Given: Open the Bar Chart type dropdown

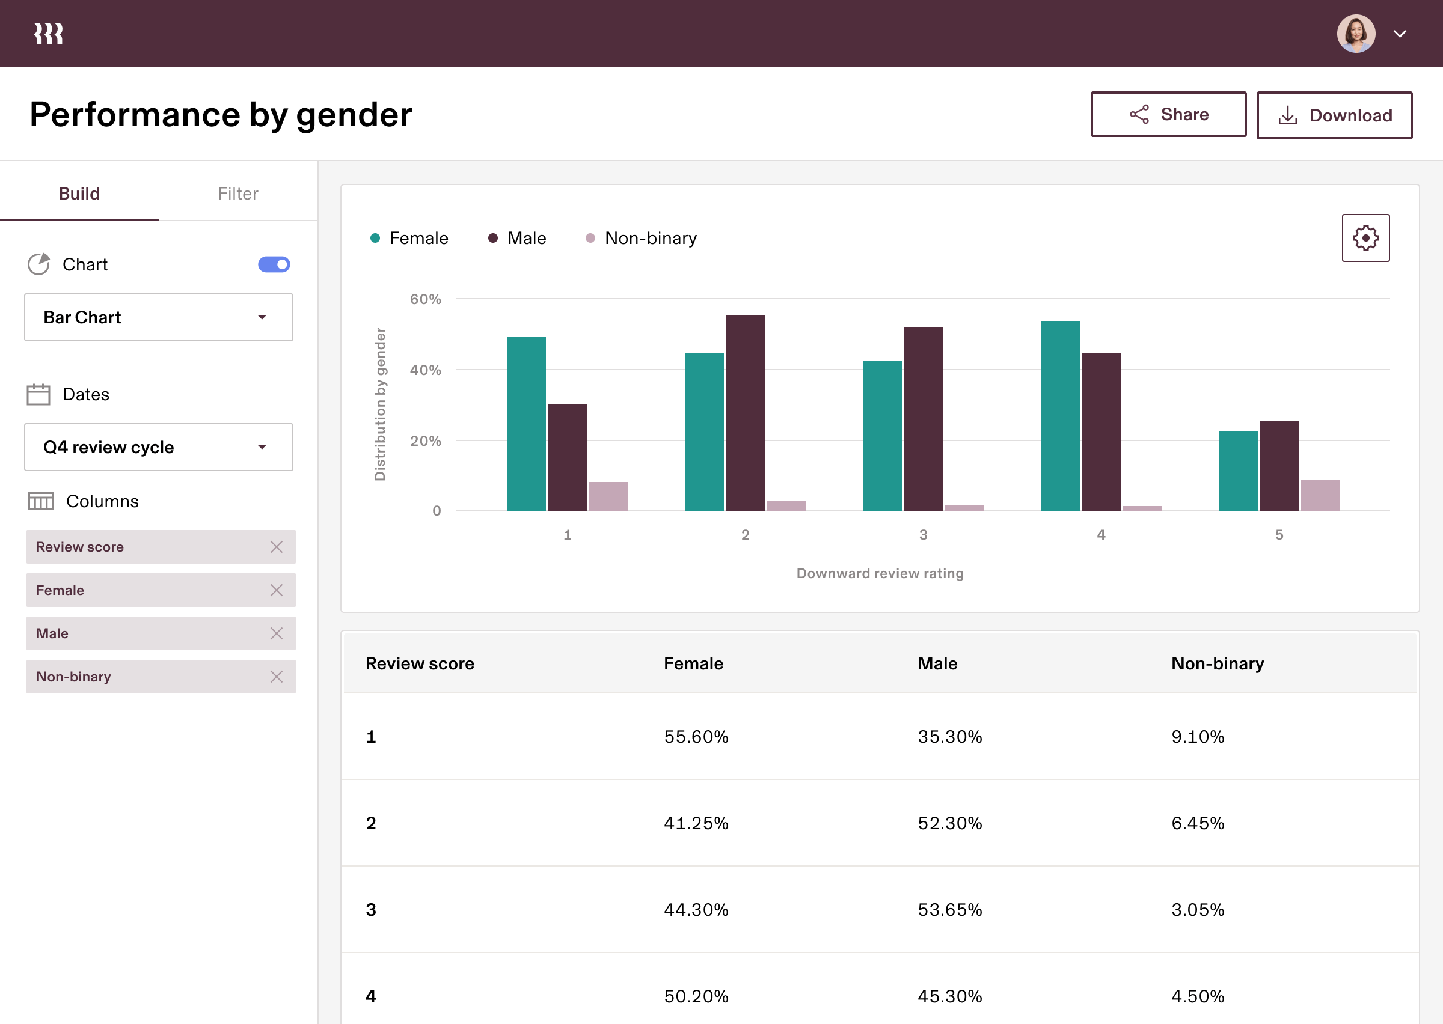Looking at the screenshot, I should tap(158, 317).
